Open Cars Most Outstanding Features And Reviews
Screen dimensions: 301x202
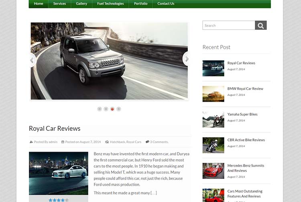tap(245, 194)
